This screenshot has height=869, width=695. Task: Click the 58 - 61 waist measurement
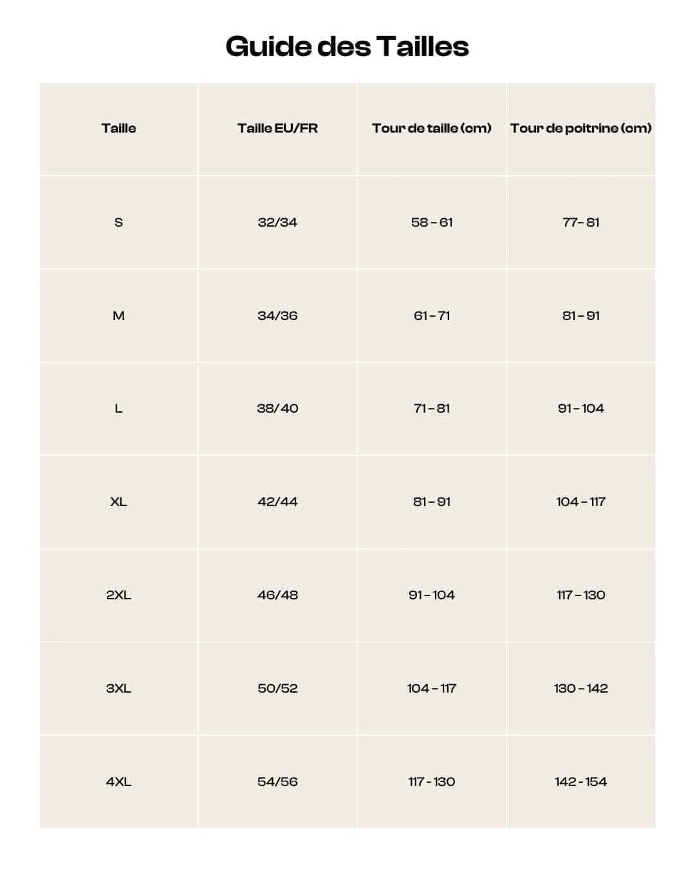432,222
